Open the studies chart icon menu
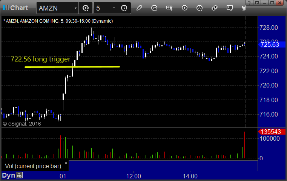The width and height of the screenshot is (287, 181). [154, 8]
